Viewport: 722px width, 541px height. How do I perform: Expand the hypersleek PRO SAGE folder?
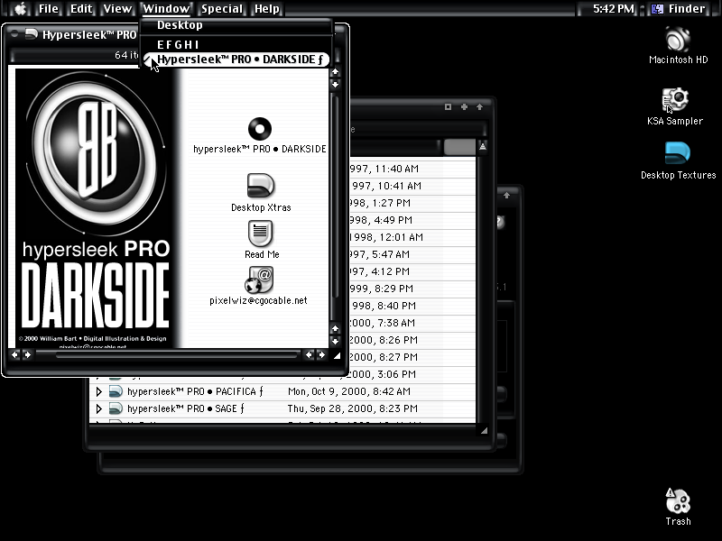click(x=98, y=408)
